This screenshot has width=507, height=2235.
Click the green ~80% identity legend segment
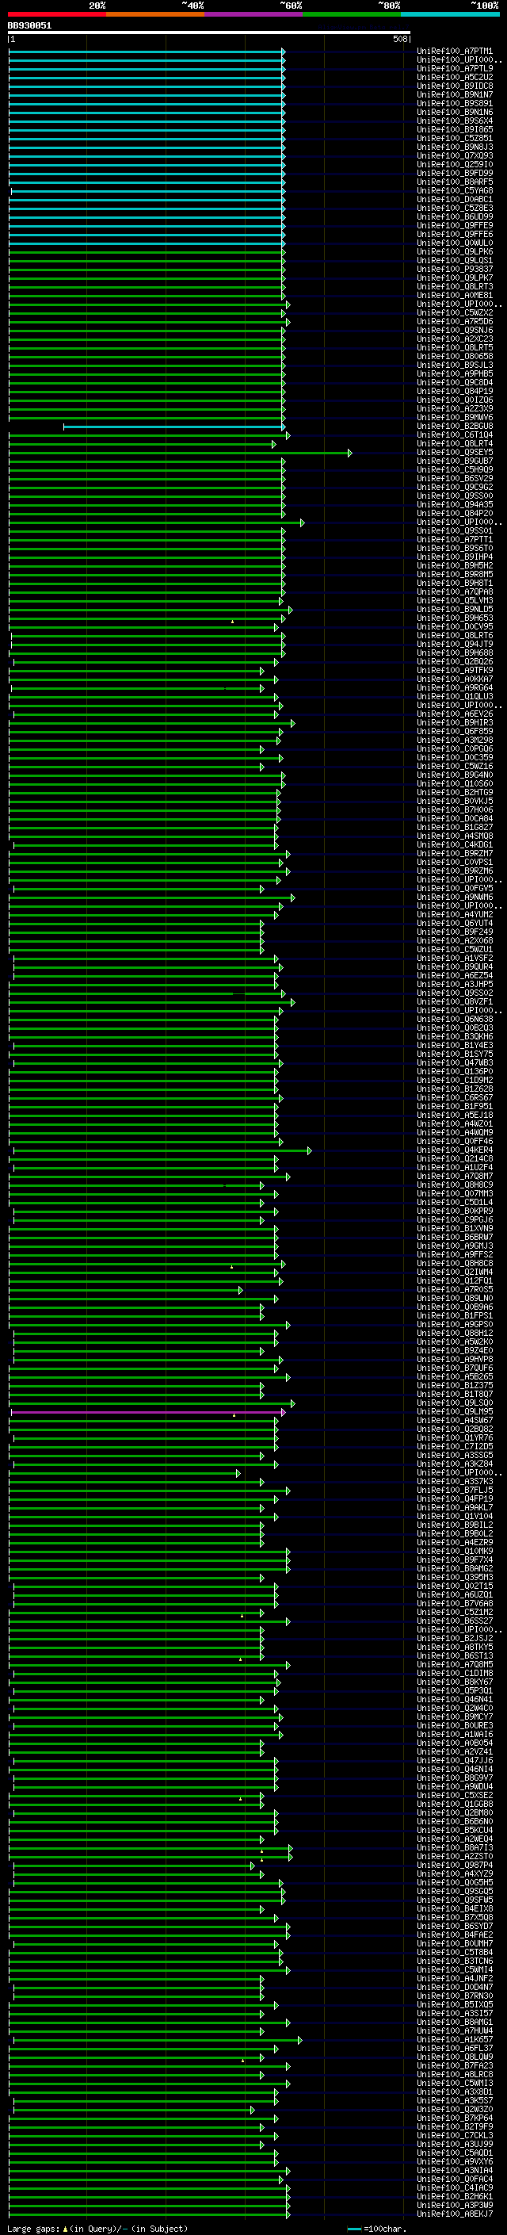tap(352, 14)
